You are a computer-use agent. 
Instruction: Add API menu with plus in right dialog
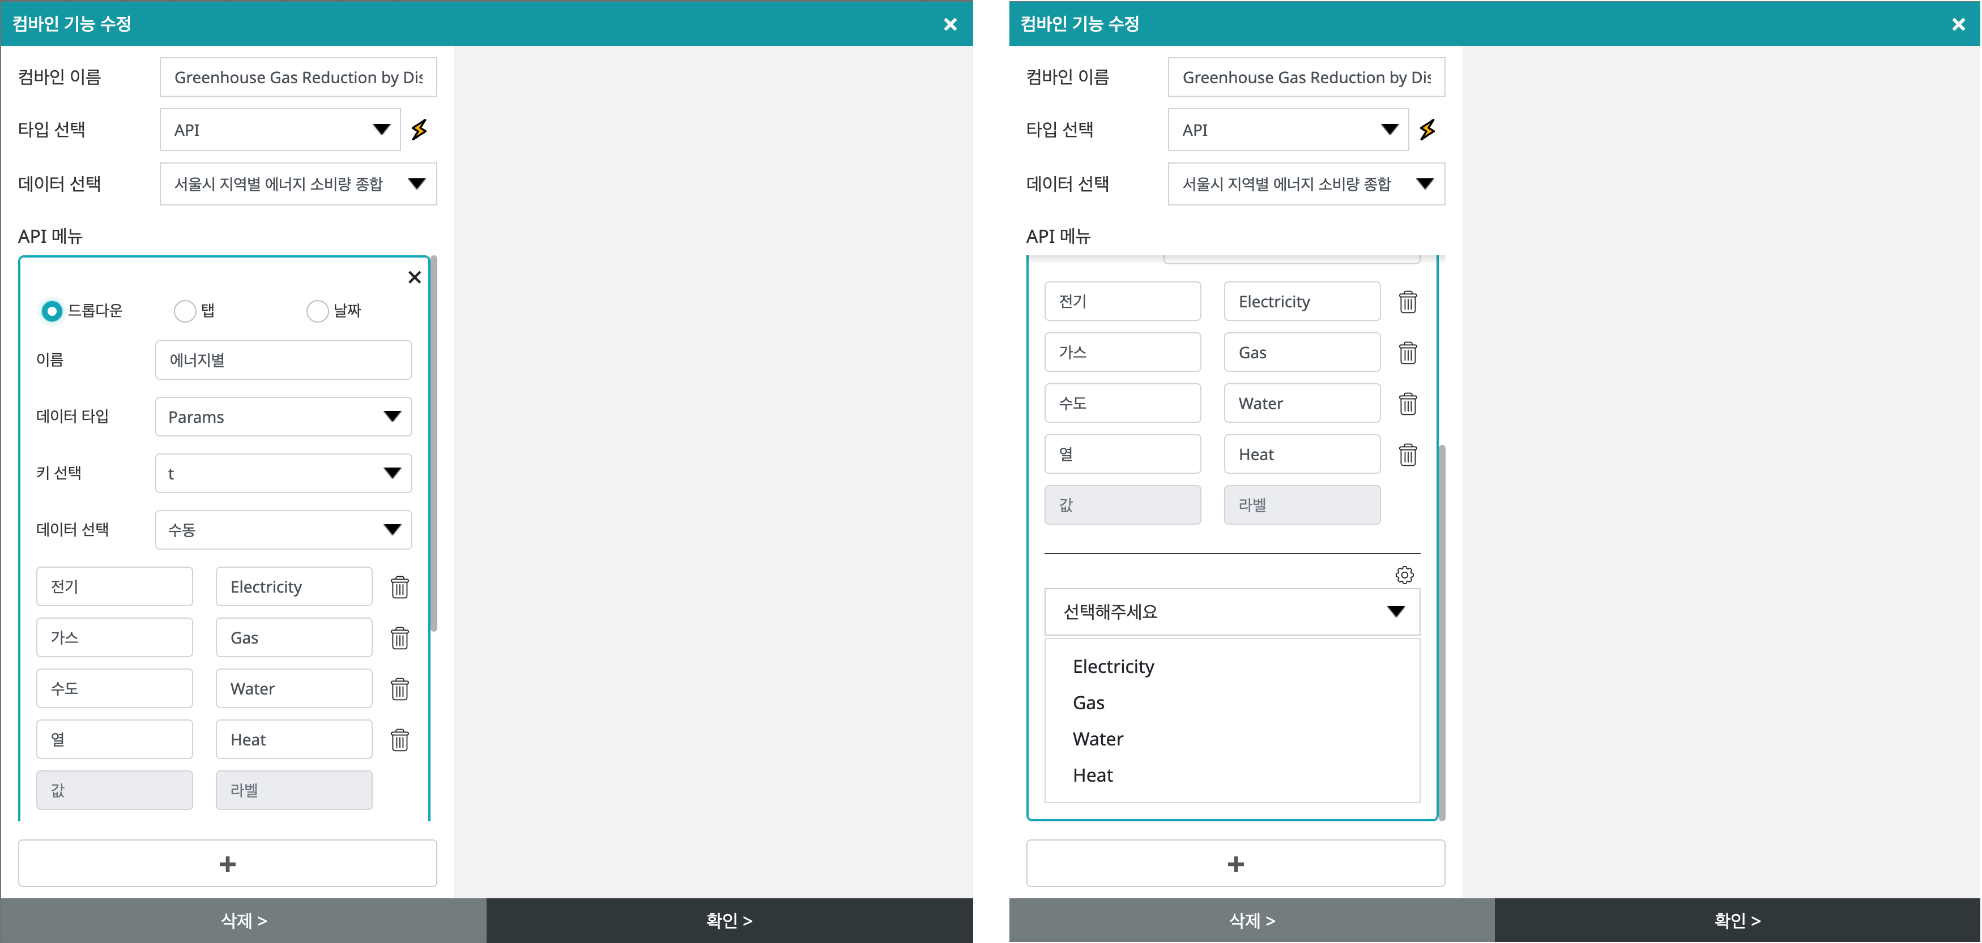coord(1235,863)
